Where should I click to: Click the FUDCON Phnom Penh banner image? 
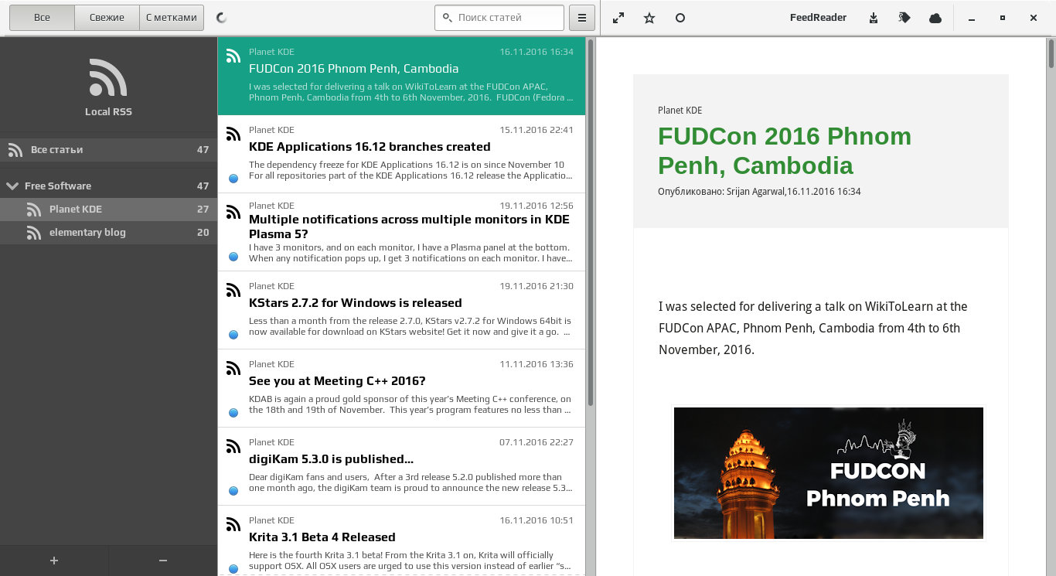click(x=829, y=473)
